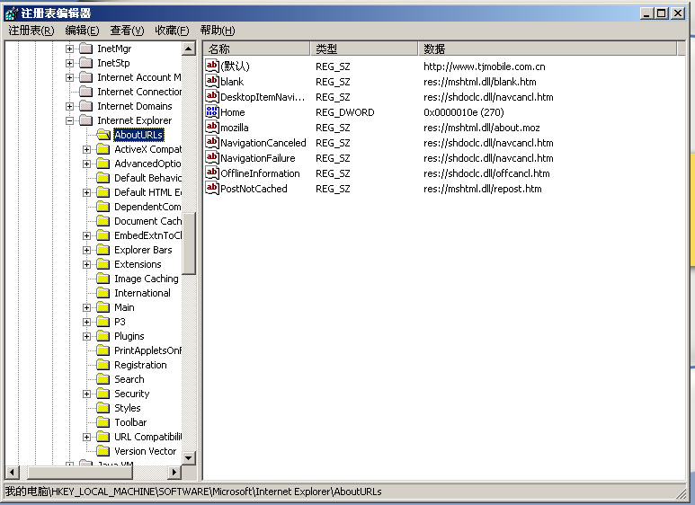Click the open AboutURLs folder icon
695x505 pixels.
pyautogui.click(x=102, y=135)
